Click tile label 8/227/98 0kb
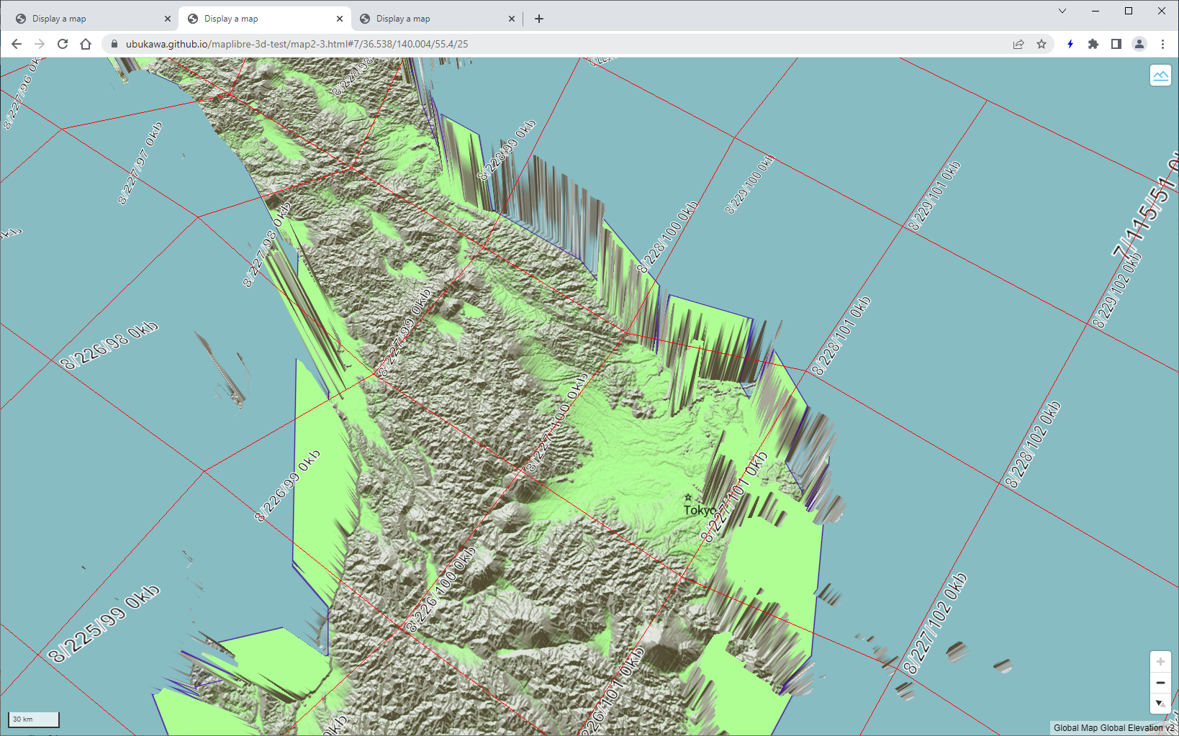The image size is (1179, 736). [x=267, y=245]
